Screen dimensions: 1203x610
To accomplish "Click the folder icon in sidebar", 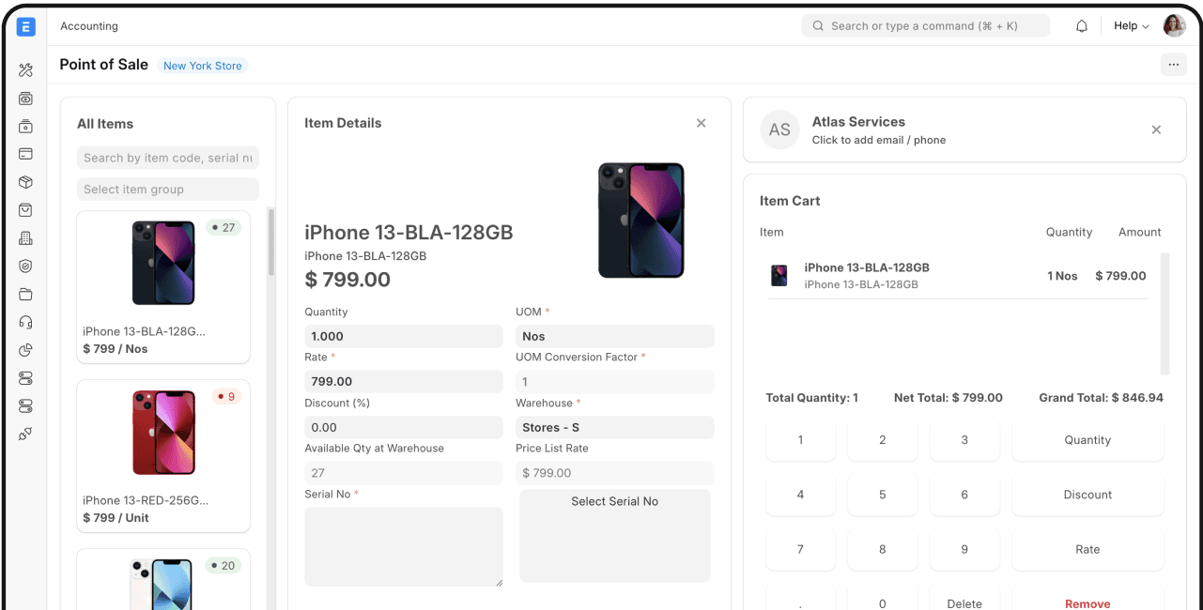I will click(x=25, y=295).
